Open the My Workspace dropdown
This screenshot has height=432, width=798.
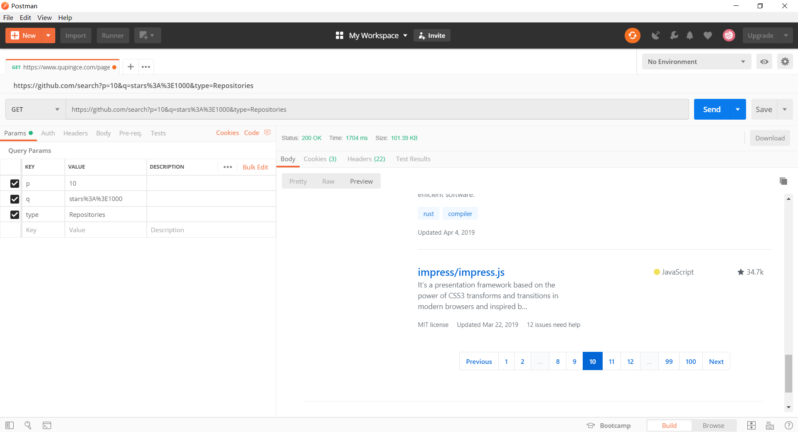point(378,35)
